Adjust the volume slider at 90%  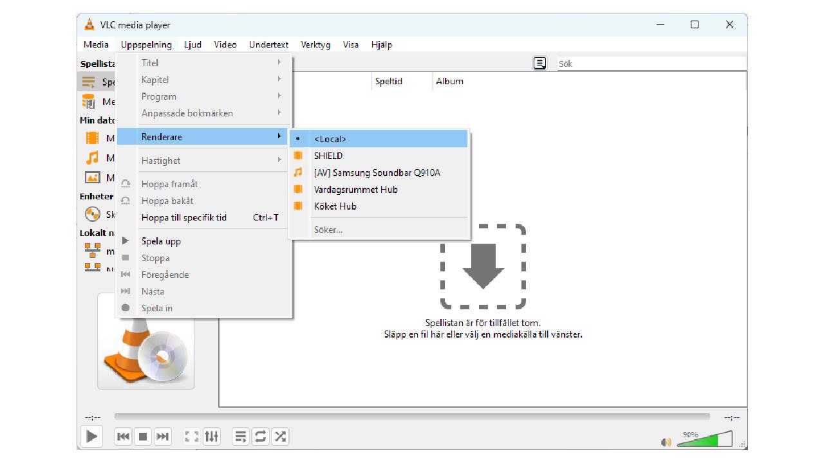coord(704,440)
